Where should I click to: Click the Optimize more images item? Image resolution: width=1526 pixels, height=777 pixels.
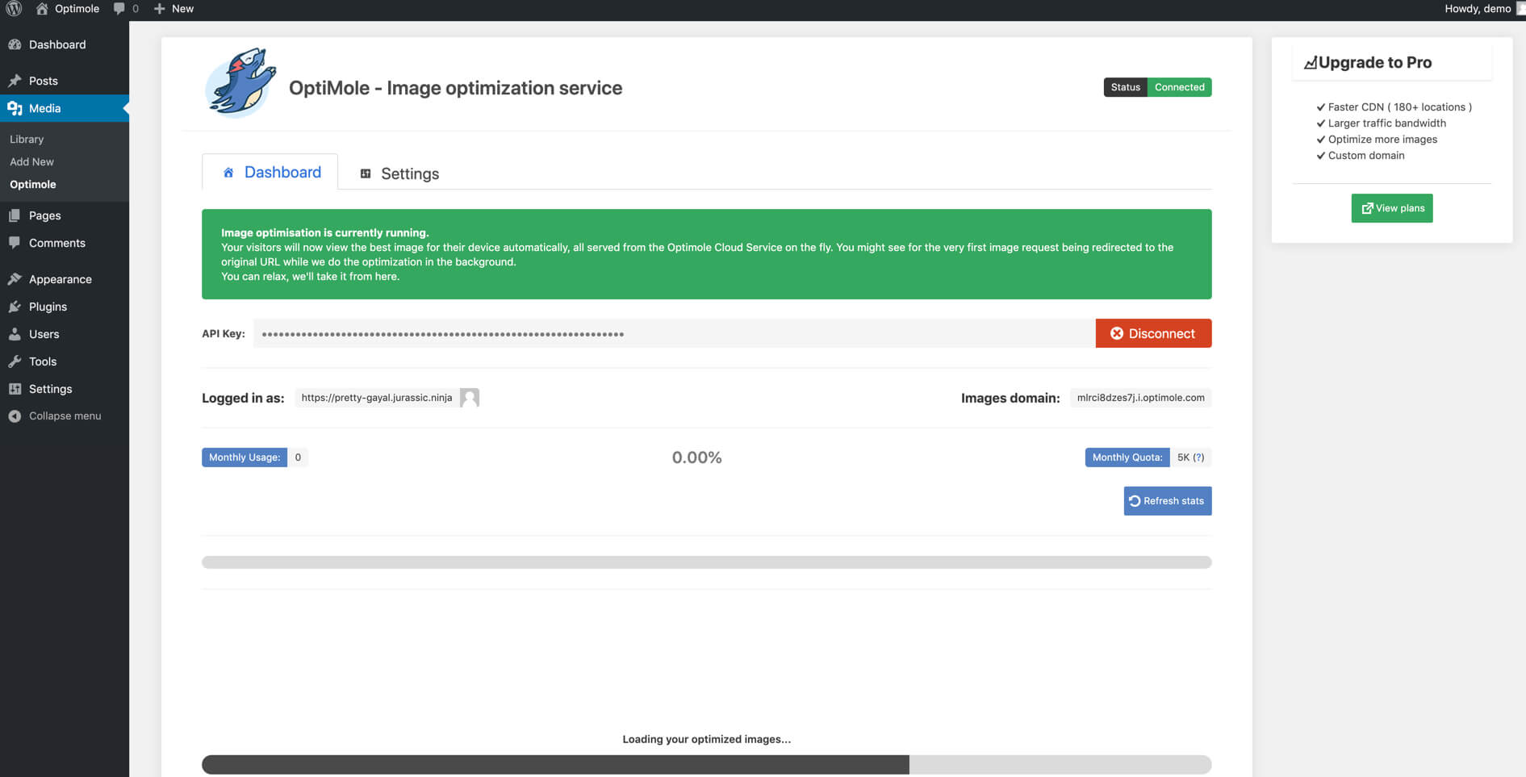coord(1377,139)
